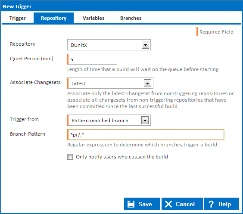Focus the Quiet Period input field
This screenshot has width=243, height=214.
pos(92,59)
